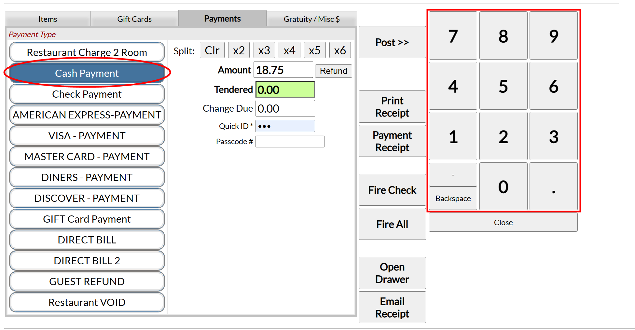This screenshot has height=330, width=635.
Task: Tap keypad digit 0
Action: tap(504, 186)
